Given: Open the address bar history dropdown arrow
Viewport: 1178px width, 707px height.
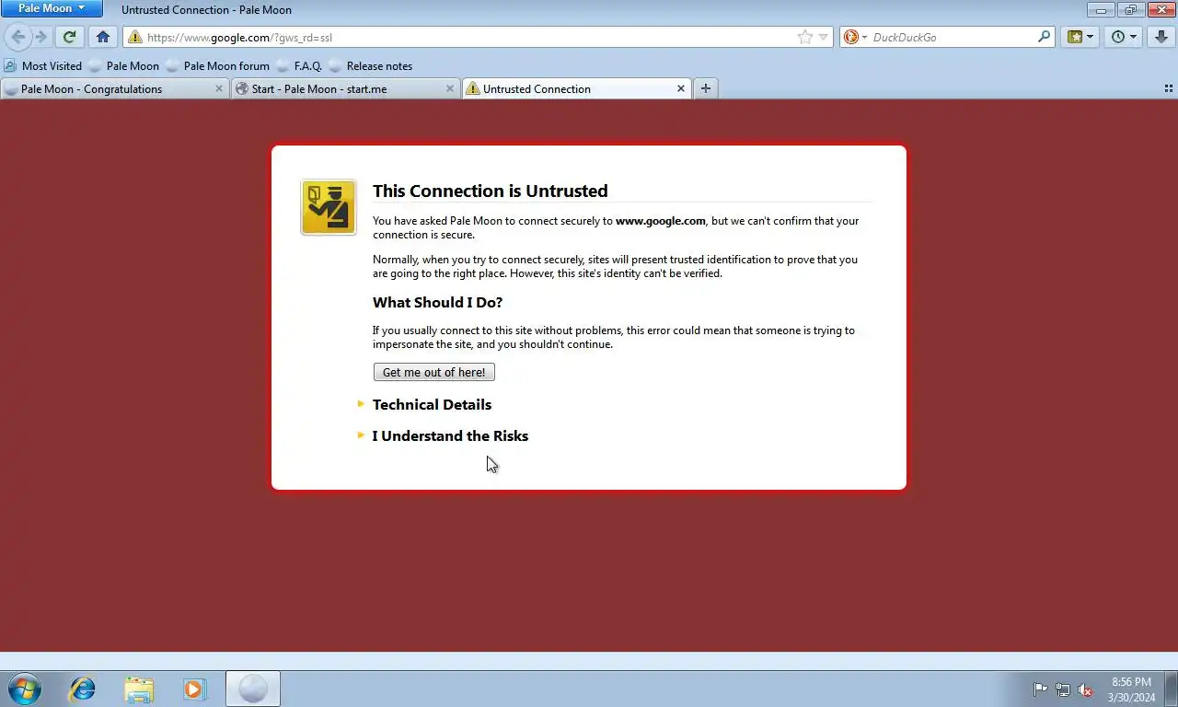Looking at the screenshot, I should pyautogui.click(x=824, y=38).
